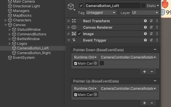Disable the Image component checkbox

pyautogui.click(x=79, y=34)
